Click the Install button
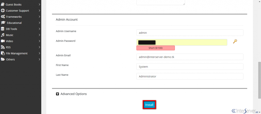261x114 pixels. [x=149, y=105]
